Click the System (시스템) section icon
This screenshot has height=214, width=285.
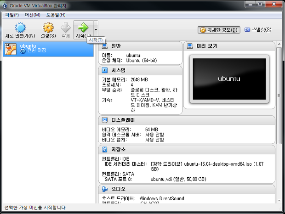tap(105, 70)
